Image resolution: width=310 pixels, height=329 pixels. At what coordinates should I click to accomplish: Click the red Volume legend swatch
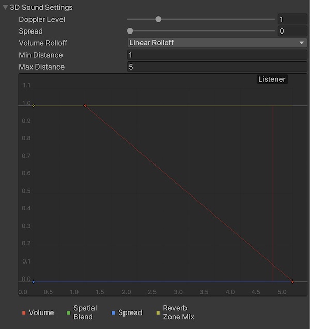tap(24, 313)
